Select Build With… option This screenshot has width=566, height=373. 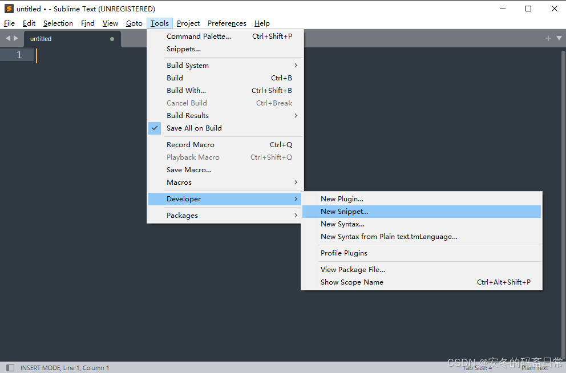[x=225, y=91]
